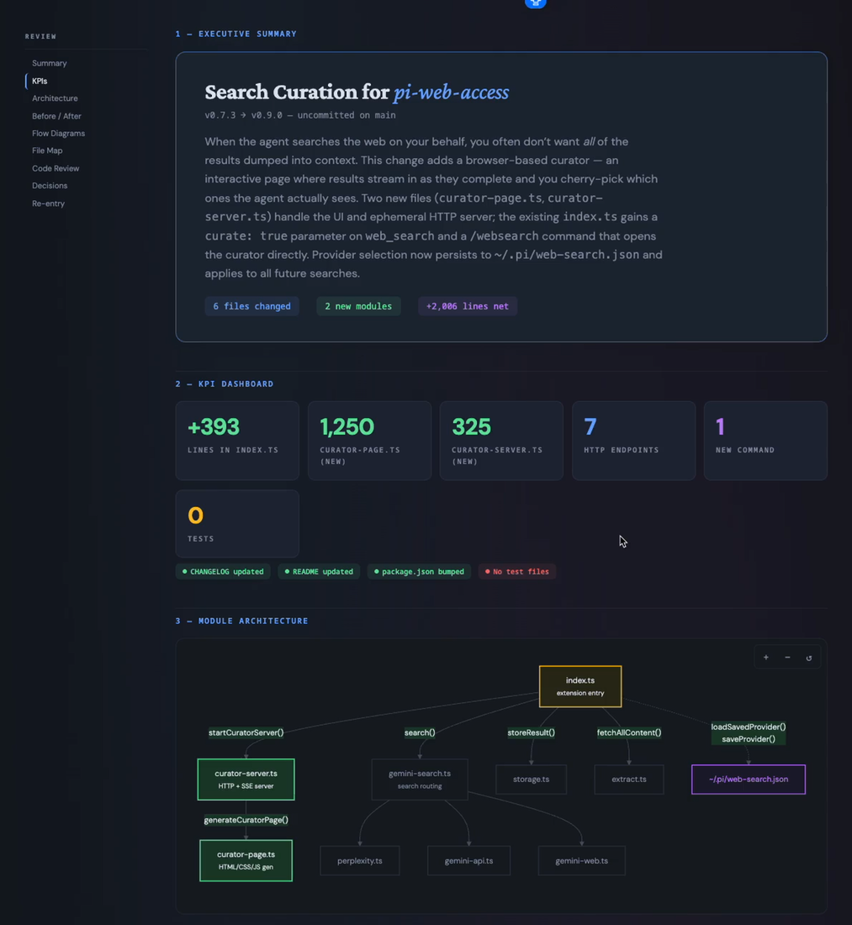Click the 'README updated' status chip

pos(319,572)
